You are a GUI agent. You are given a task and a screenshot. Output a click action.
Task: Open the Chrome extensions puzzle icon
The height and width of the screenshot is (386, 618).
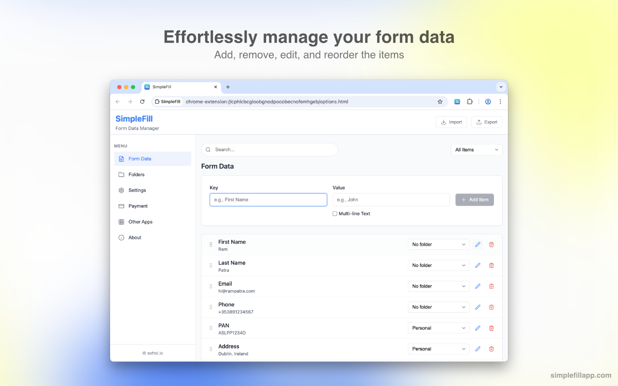[x=470, y=102]
